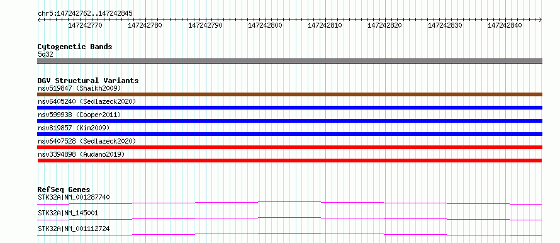Viewport: 560px width, 243px height.
Task: Select the magenta line for NM_001287740
Action: pyautogui.click(x=289, y=203)
